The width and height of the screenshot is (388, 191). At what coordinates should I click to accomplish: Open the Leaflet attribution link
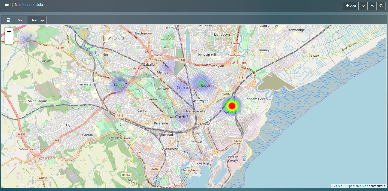337,186
